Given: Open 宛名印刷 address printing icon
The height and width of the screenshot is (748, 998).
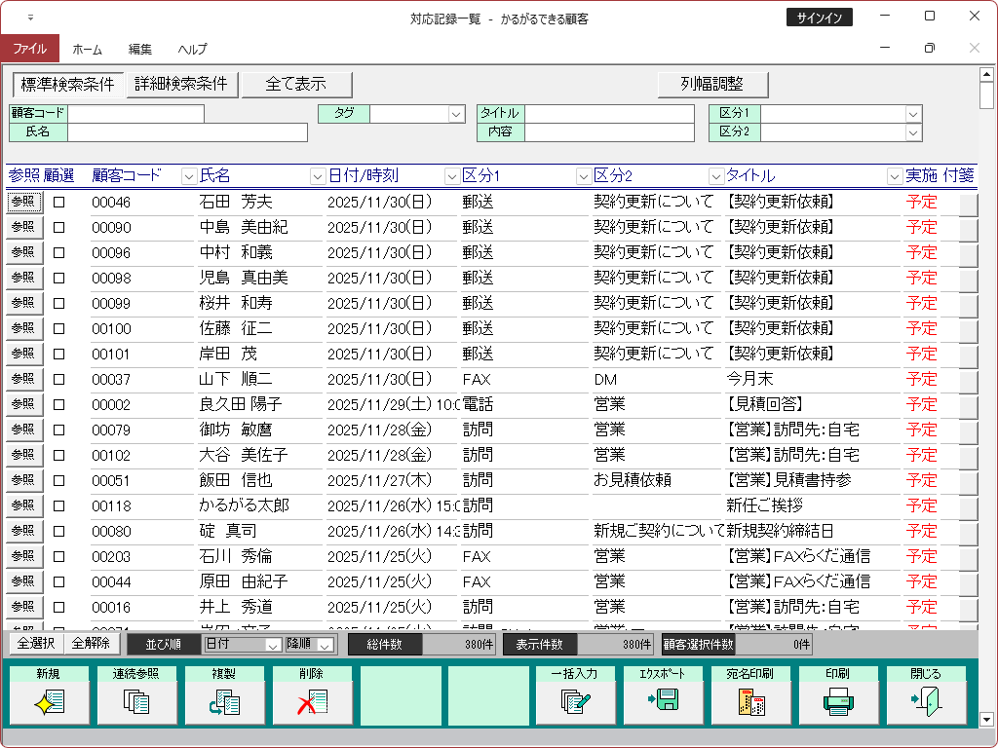Looking at the screenshot, I should [750, 701].
